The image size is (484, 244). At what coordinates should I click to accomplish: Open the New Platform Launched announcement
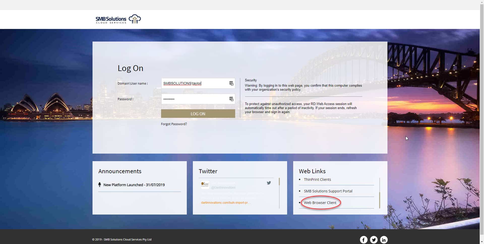pos(134,185)
